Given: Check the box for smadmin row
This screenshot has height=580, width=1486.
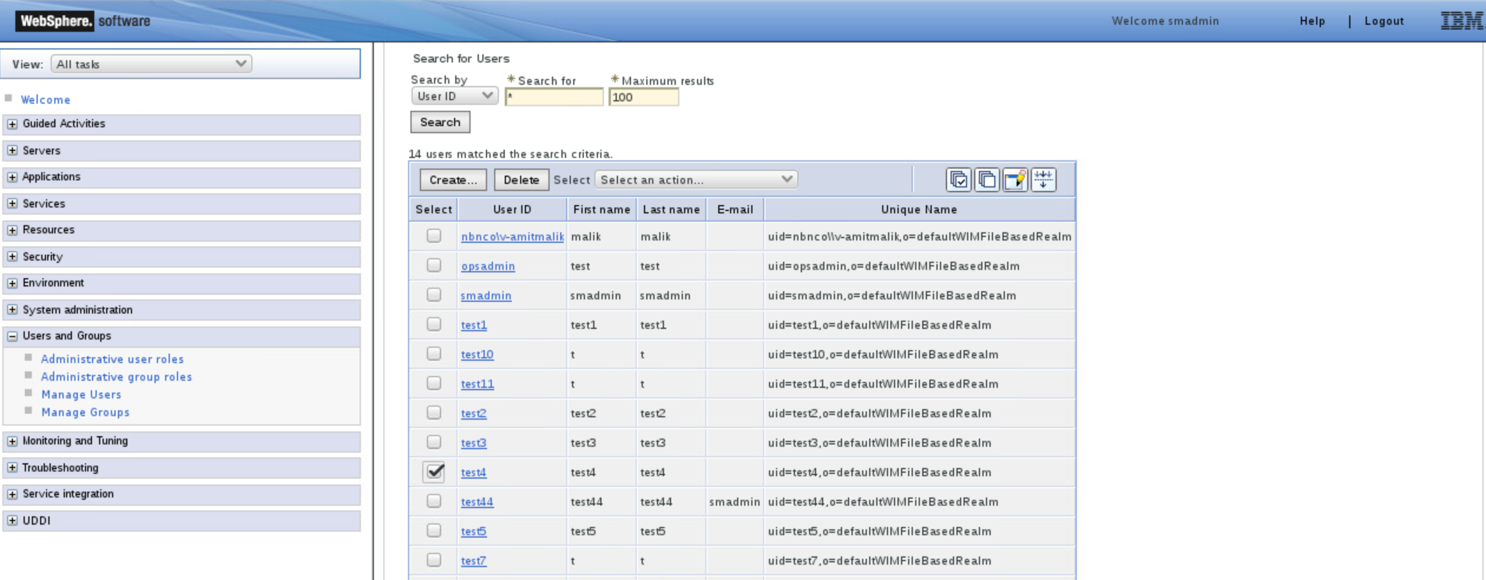Looking at the screenshot, I should (x=434, y=295).
